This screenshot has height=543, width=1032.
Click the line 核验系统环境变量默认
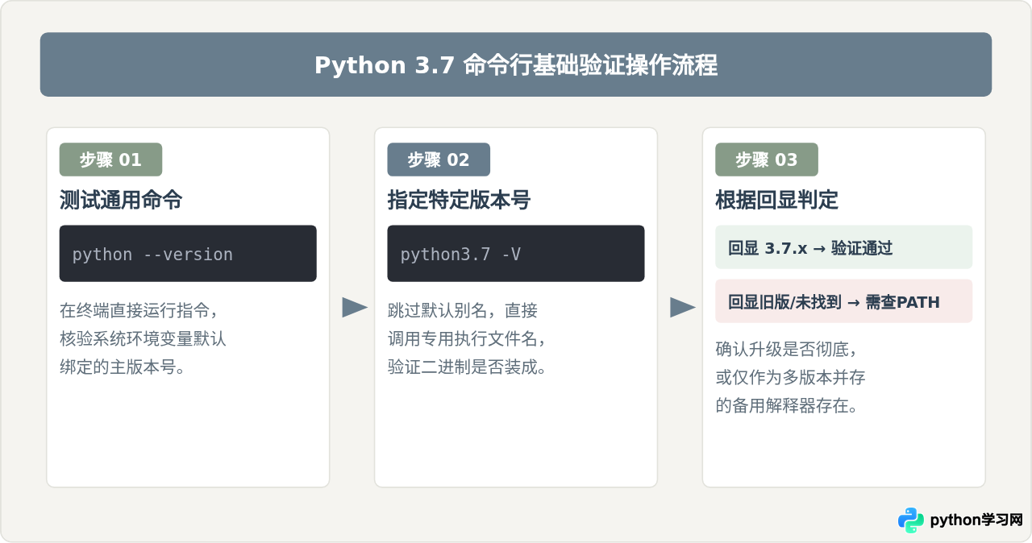(x=143, y=339)
